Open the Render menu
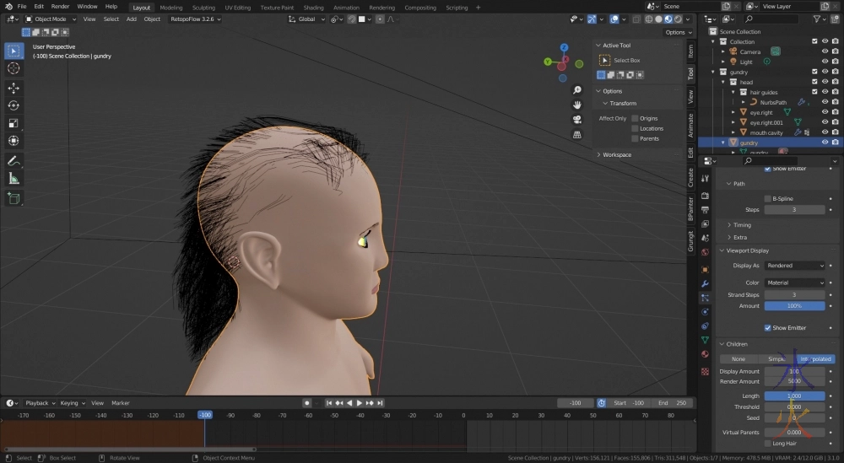The width and height of the screenshot is (844, 463). (60, 6)
